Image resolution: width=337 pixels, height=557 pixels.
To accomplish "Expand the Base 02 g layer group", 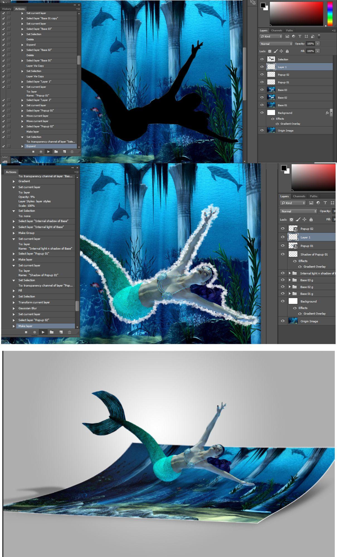I will click(290, 287).
